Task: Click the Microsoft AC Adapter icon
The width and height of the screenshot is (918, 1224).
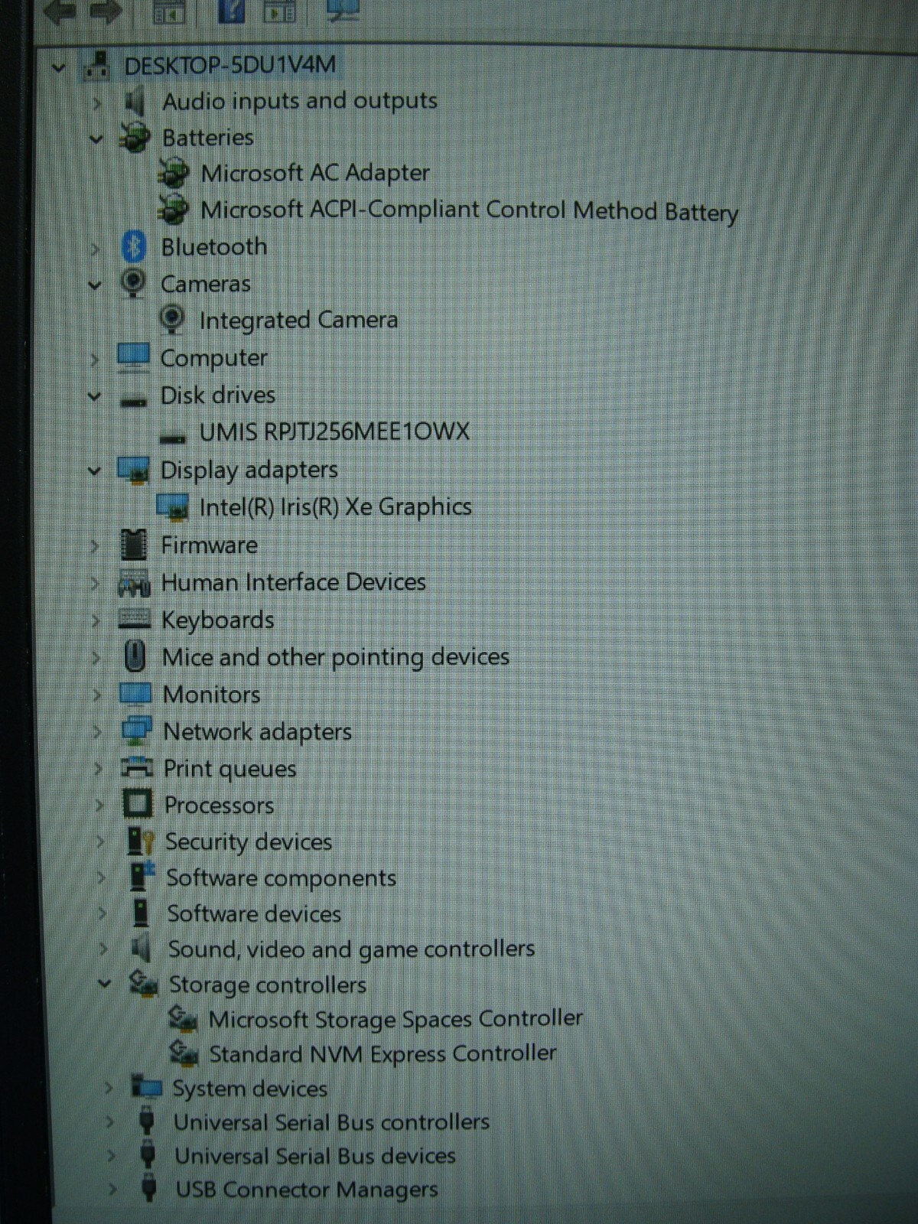Action: [x=174, y=174]
